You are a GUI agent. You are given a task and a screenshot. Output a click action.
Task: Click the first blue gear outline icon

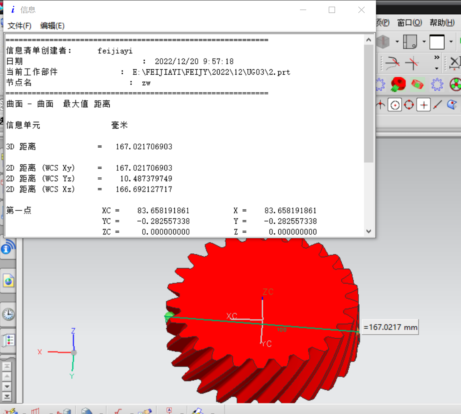pos(380,84)
